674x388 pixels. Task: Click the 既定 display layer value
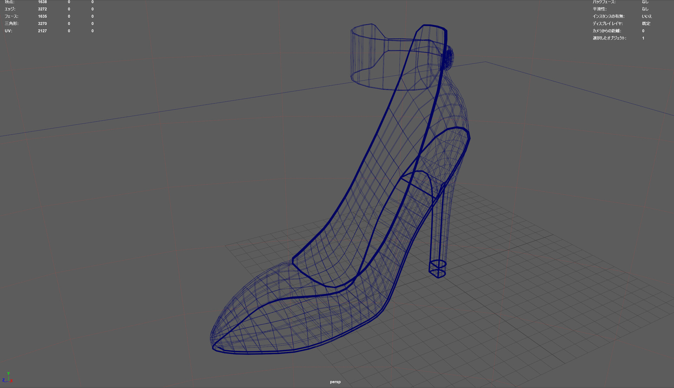646,23
